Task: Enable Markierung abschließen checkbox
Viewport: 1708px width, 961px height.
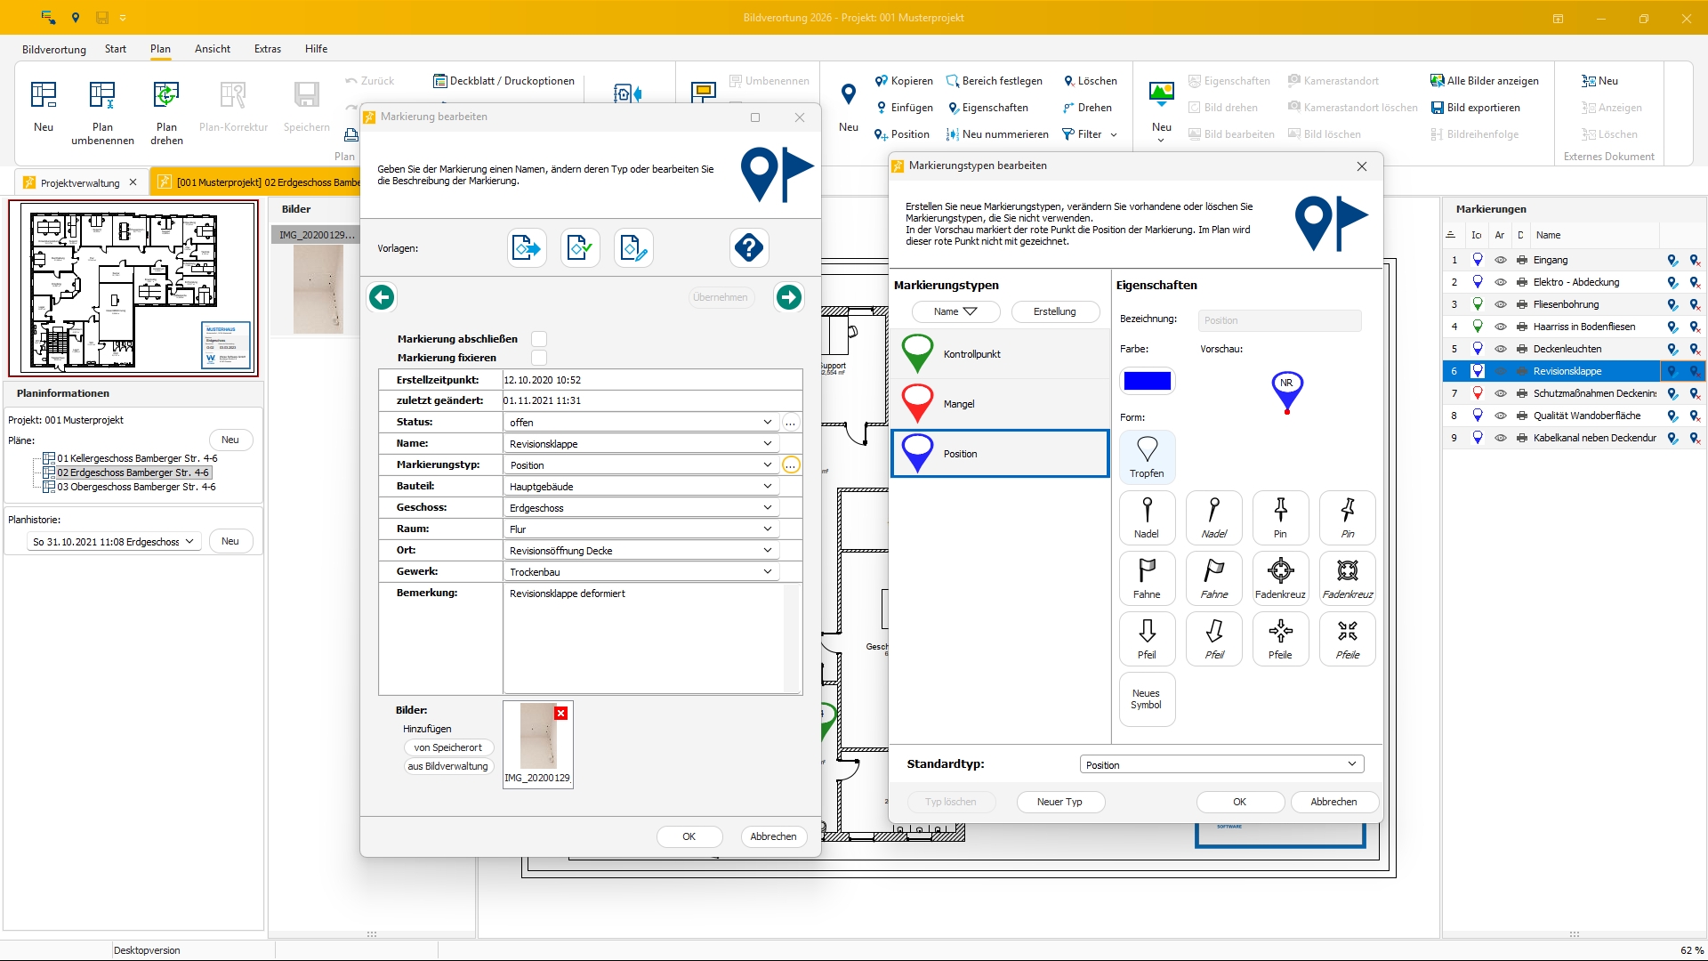Action: (x=539, y=339)
